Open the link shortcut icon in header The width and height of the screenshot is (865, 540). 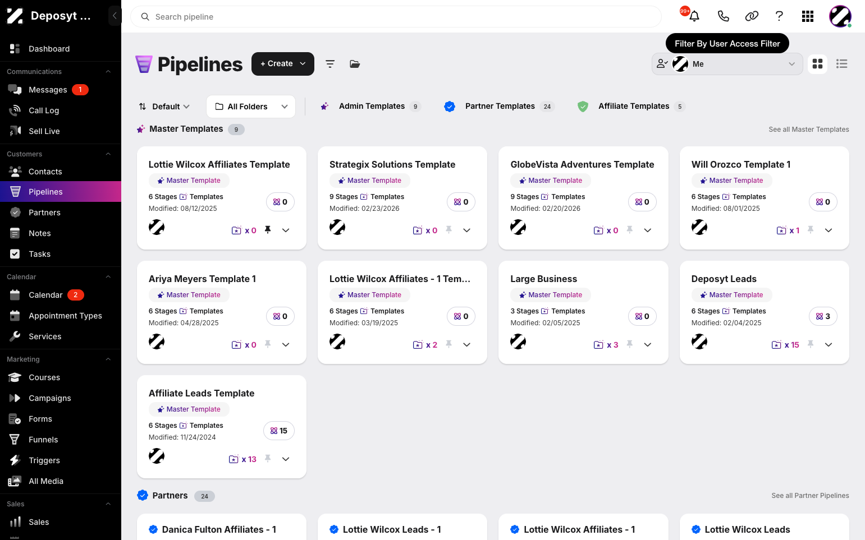pyautogui.click(x=752, y=16)
